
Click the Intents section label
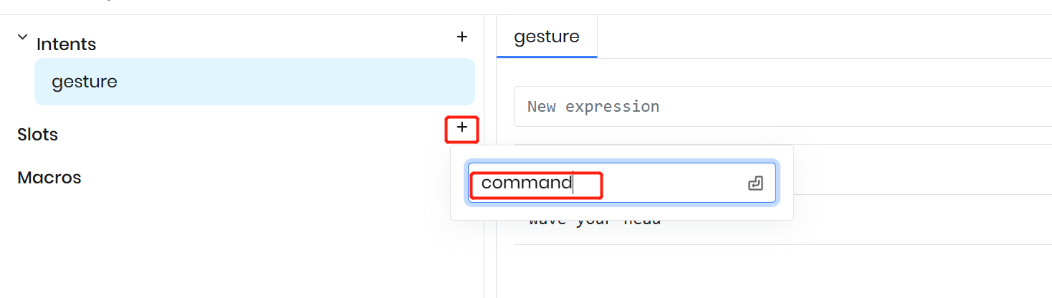(66, 44)
